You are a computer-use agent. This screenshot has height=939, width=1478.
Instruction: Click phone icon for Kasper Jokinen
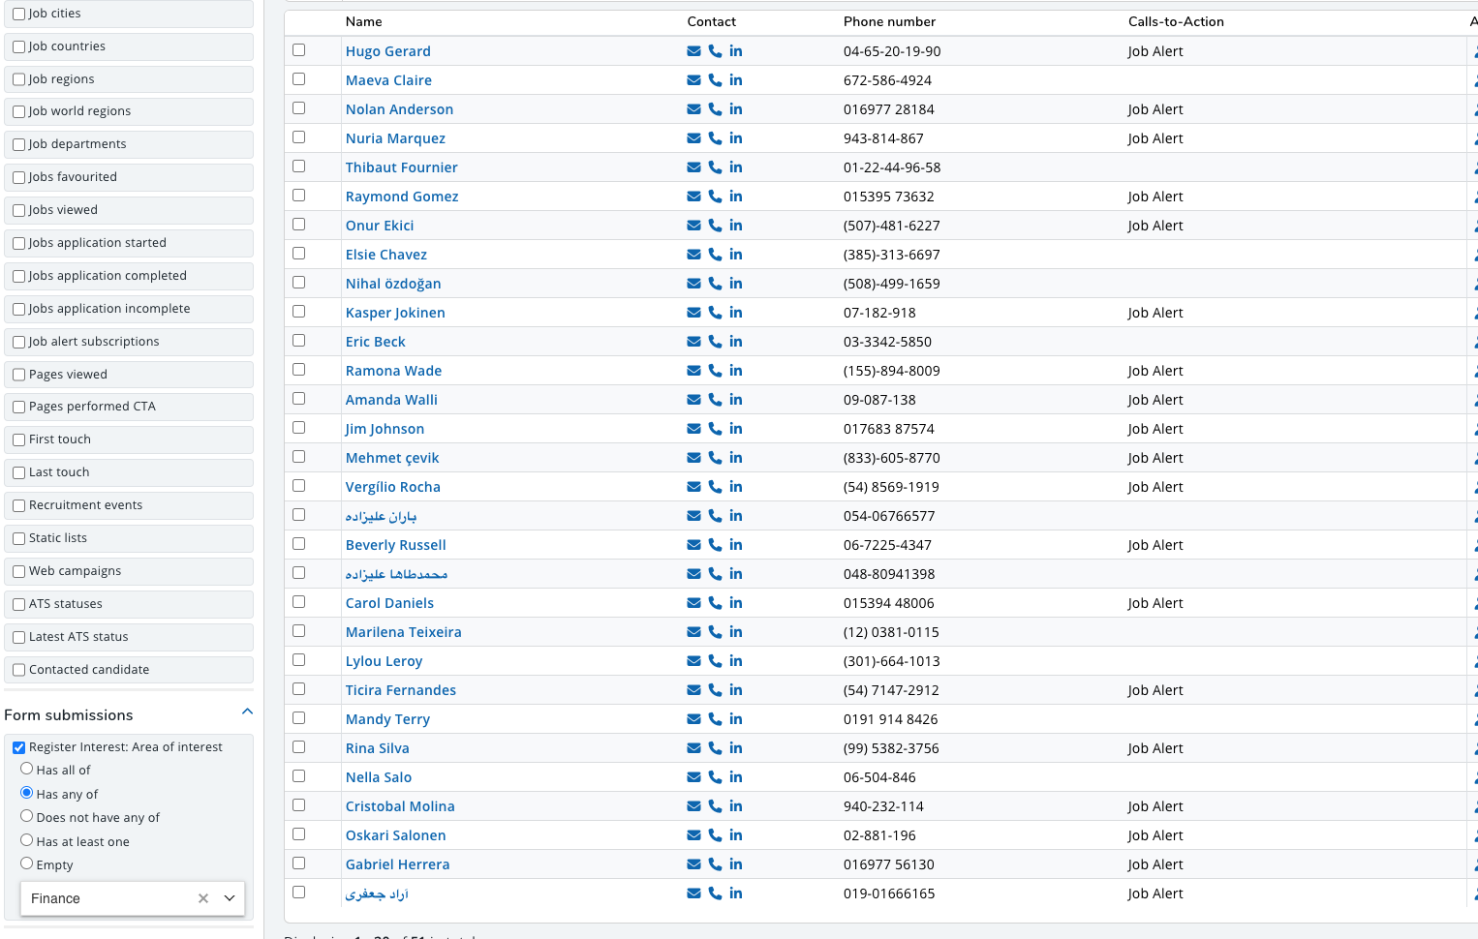coord(715,313)
